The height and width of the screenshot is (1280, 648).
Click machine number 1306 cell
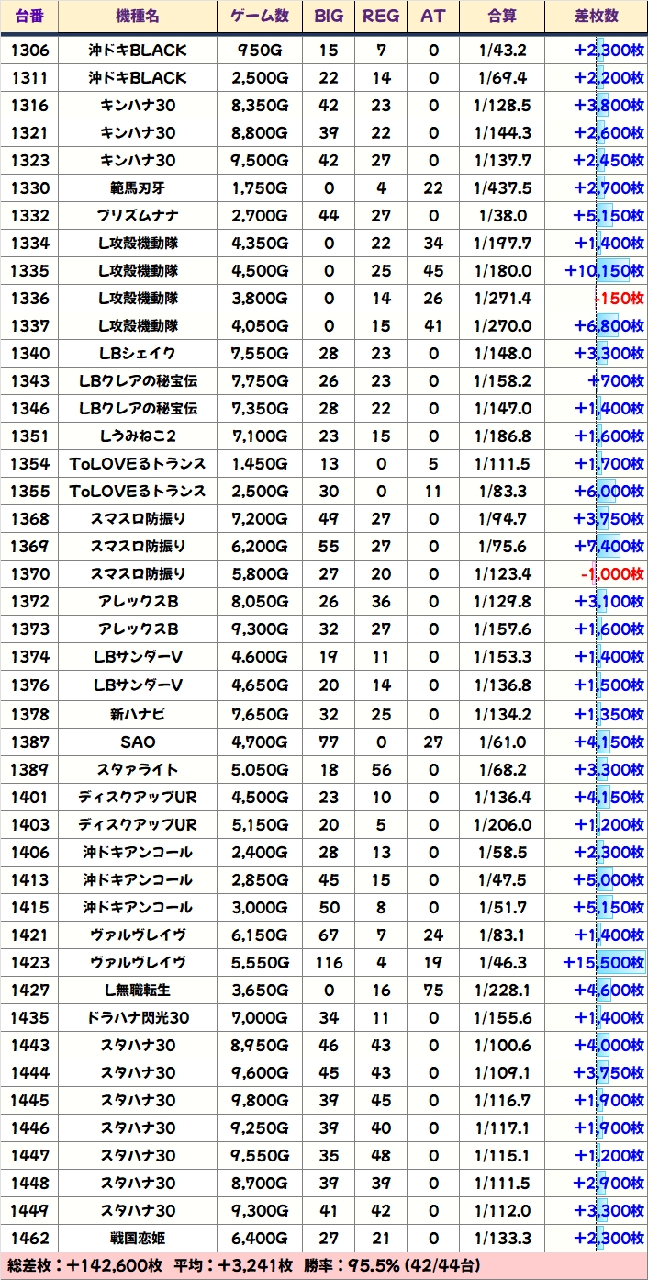(29, 50)
